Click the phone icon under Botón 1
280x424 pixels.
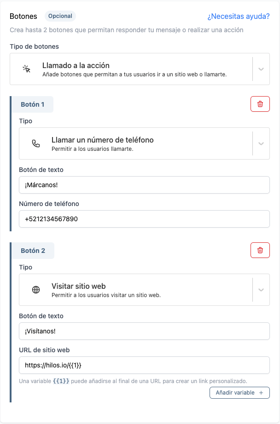36,143
